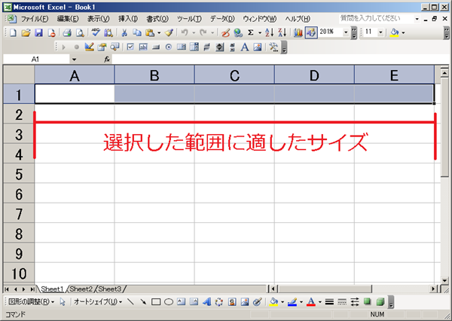The height and width of the screenshot is (321, 452).
Task: Click the Sort Ascending A-Z icon
Action: click(269, 32)
